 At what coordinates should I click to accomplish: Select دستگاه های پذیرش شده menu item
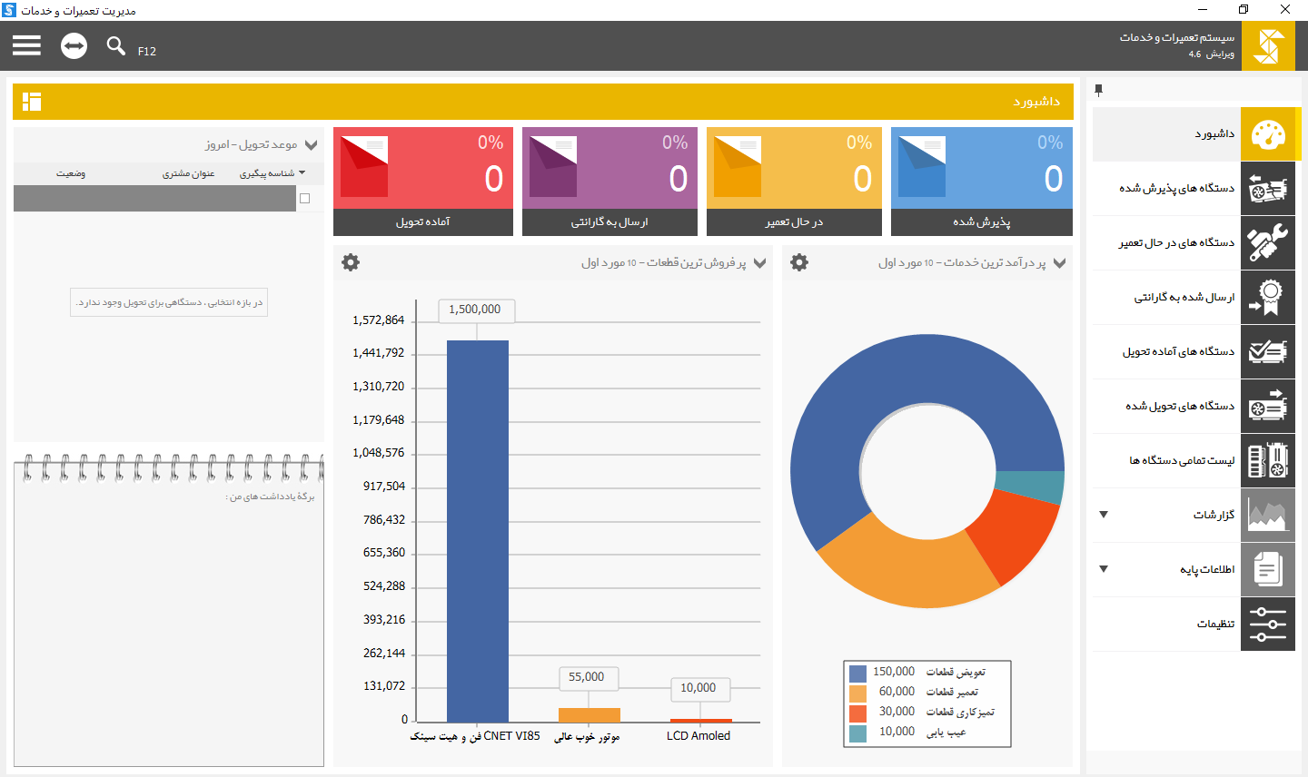pos(1194,188)
